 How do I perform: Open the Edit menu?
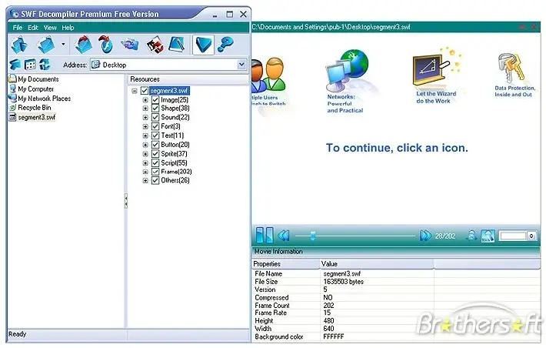33,28
